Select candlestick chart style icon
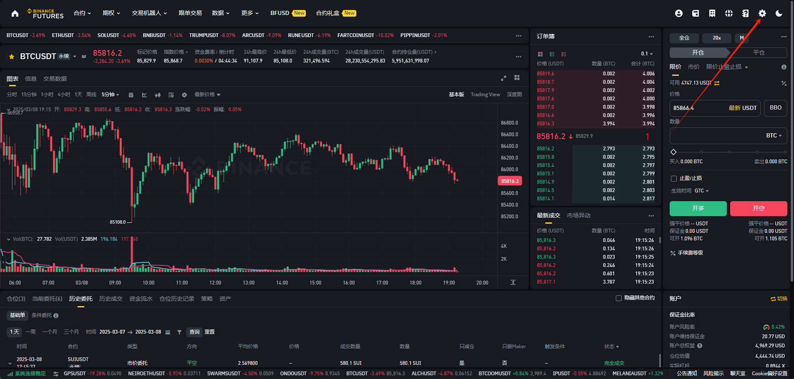Viewport: 794px width, 379px height. 158,95
